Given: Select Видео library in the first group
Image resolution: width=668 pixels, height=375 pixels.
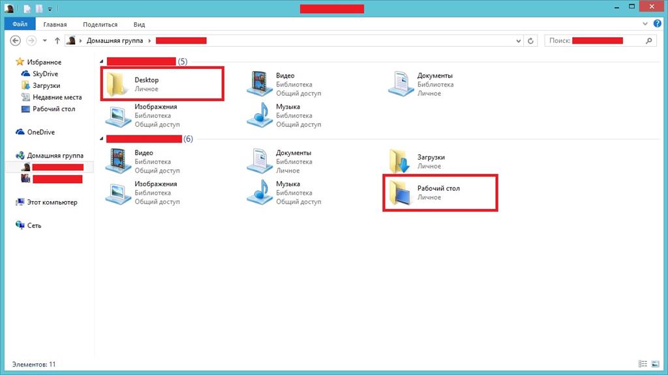Looking at the screenshot, I should point(284,84).
